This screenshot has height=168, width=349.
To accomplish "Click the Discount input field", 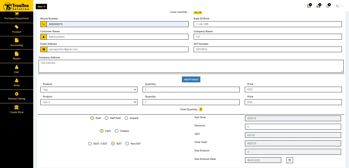I will [293, 127].
